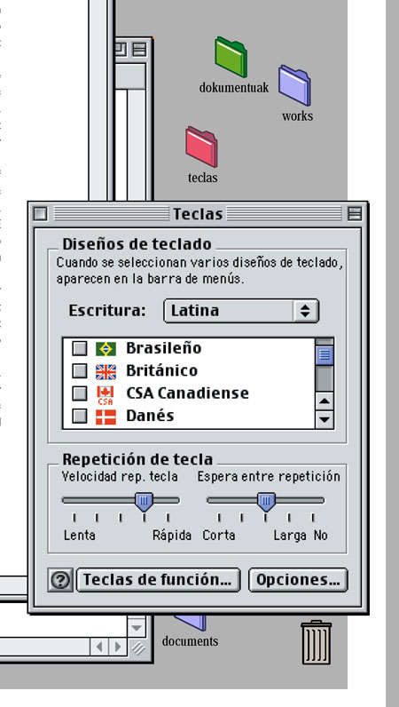
Task: Click the Trash can icon
Action: 317,642
